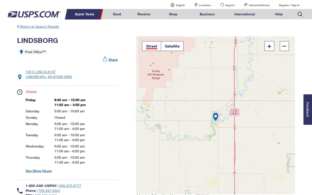Viewport: 312px width, 195px height.
Task: Zoom out the map with minus button
Action: point(284,46)
